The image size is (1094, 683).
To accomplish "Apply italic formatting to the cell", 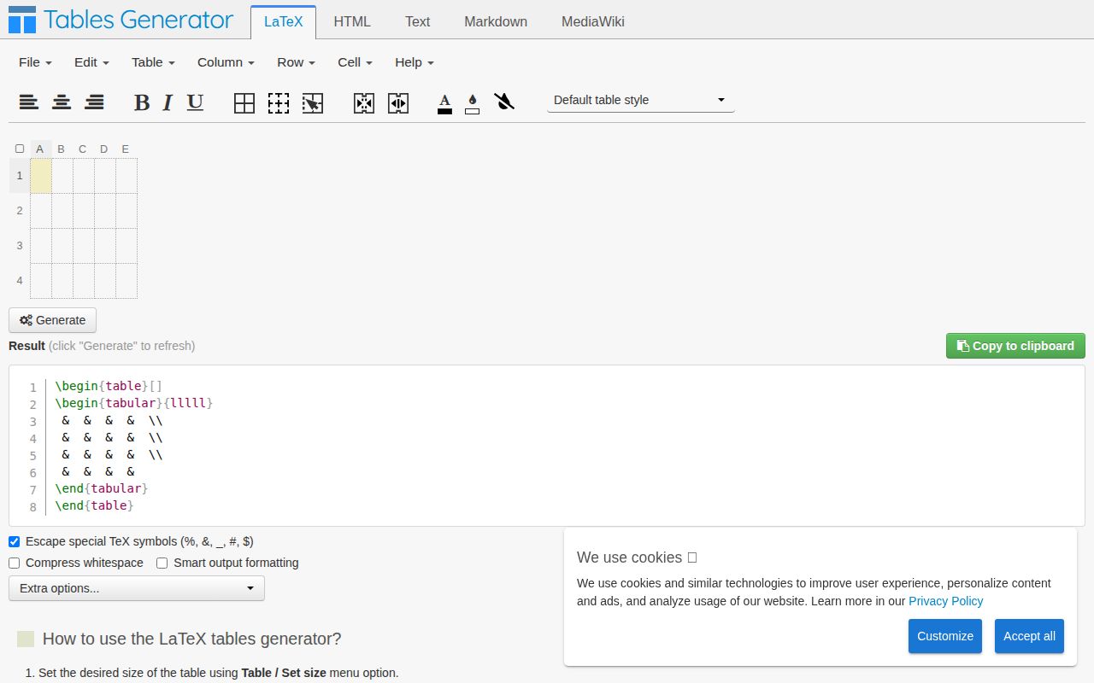I will pyautogui.click(x=168, y=102).
